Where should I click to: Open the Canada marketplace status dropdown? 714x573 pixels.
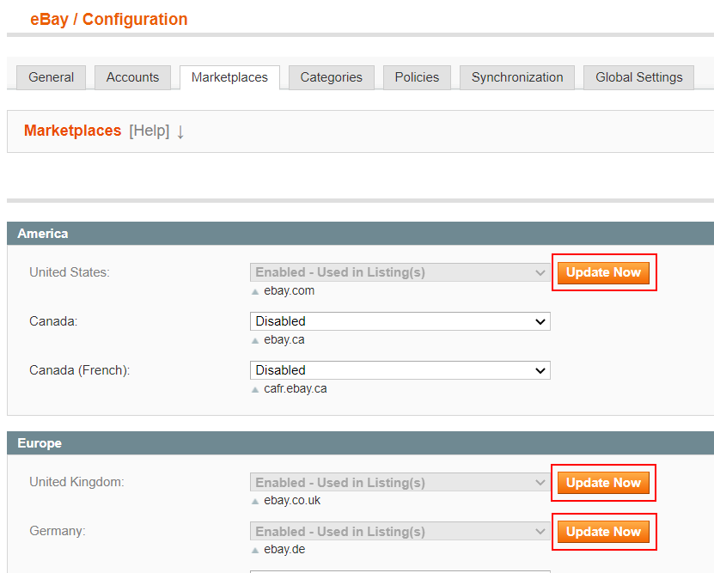click(400, 321)
